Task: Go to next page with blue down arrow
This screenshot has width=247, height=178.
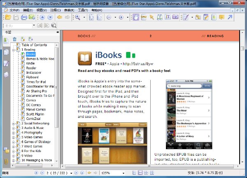Action: click(x=50, y=17)
